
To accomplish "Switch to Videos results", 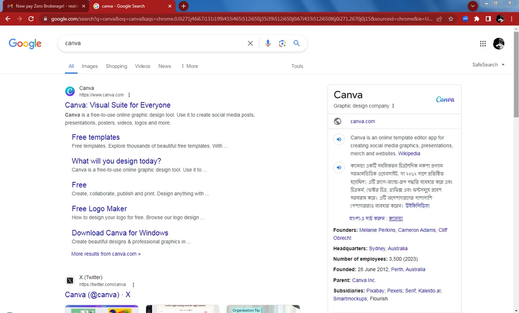I will (143, 66).
